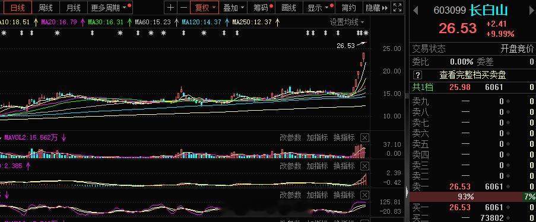Viewport: 536px width, 222px height.
Task: Click the diamond icon in 卖三 row
Action: (508, 165)
